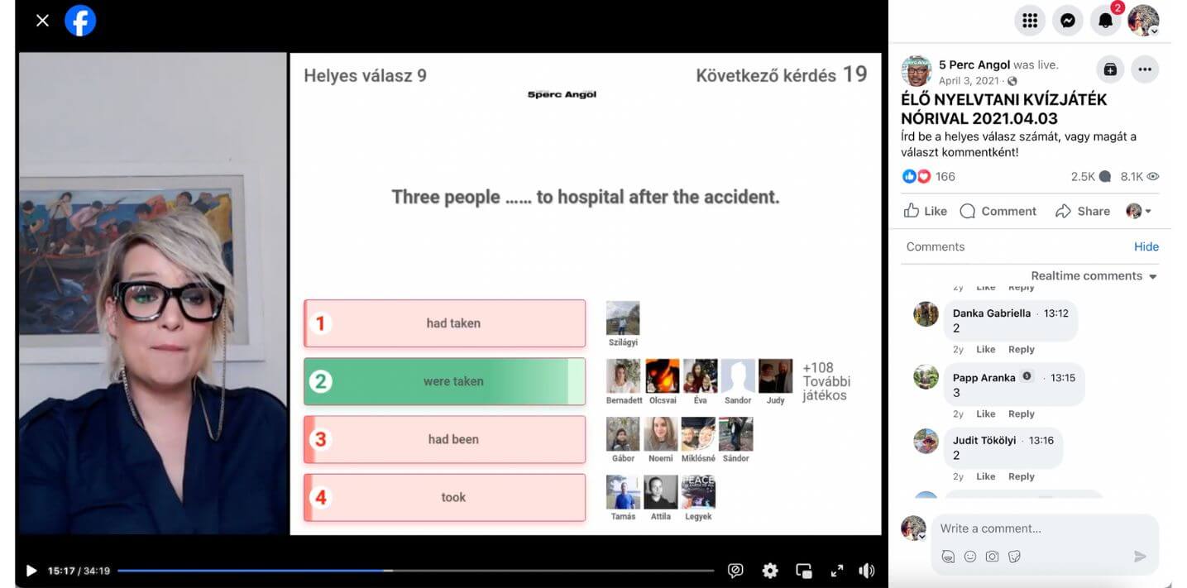Click Papp Aranka's comment avatar

click(926, 377)
